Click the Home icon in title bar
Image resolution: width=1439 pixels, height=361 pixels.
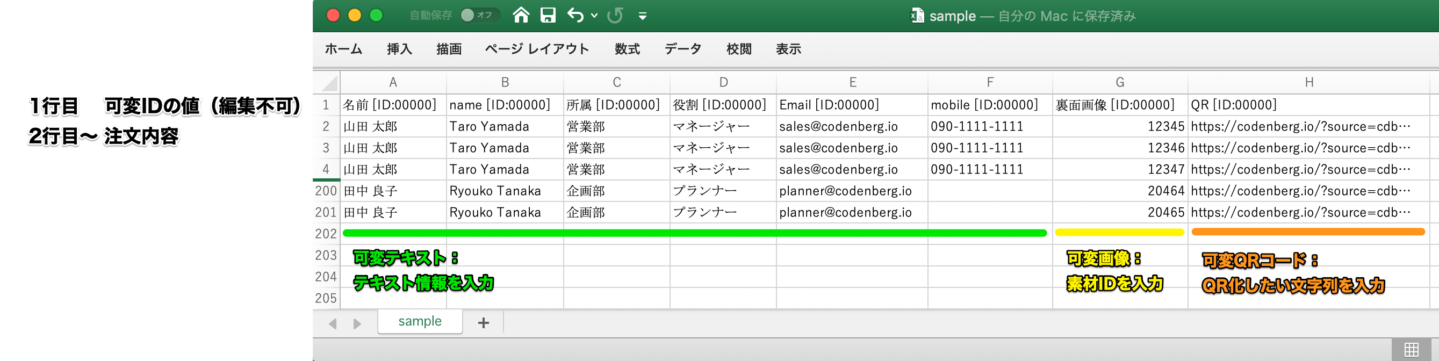521,15
